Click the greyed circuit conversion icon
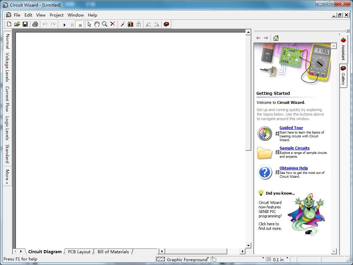The width and height of the screenshot is (353, 265). click(x=139, y=24)
